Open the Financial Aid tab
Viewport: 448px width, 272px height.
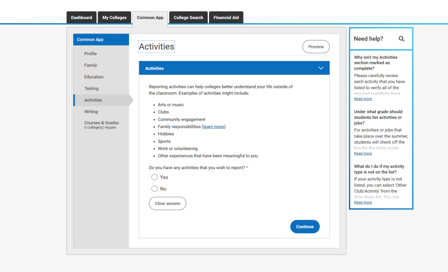(226, 17)
